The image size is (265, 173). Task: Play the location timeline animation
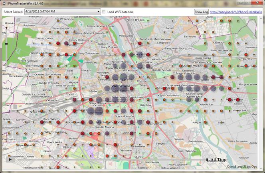pyautogui.click(x=10, y=159)
